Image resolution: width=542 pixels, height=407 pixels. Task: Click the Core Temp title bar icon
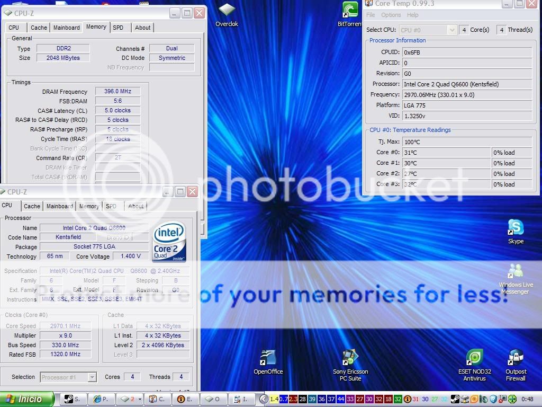tap(369, 4)
